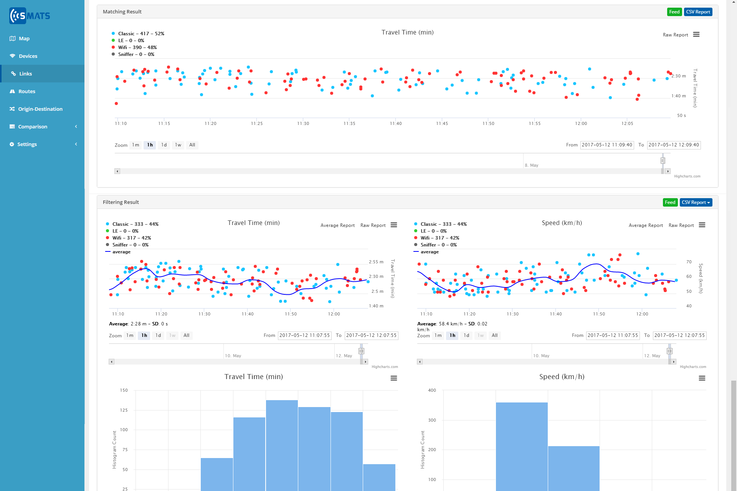Open the Map icon in sidebar
Viewport: 737px width, 491px height.
12,38
